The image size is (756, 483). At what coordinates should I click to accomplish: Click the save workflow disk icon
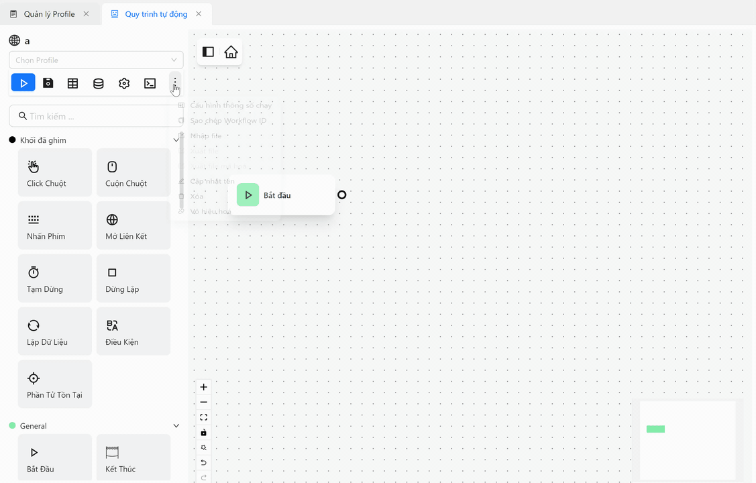[x=48, y=83]
